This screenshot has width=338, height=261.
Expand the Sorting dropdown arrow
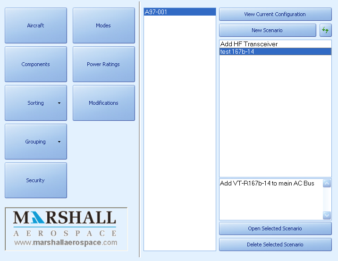[x=59, y=103]
